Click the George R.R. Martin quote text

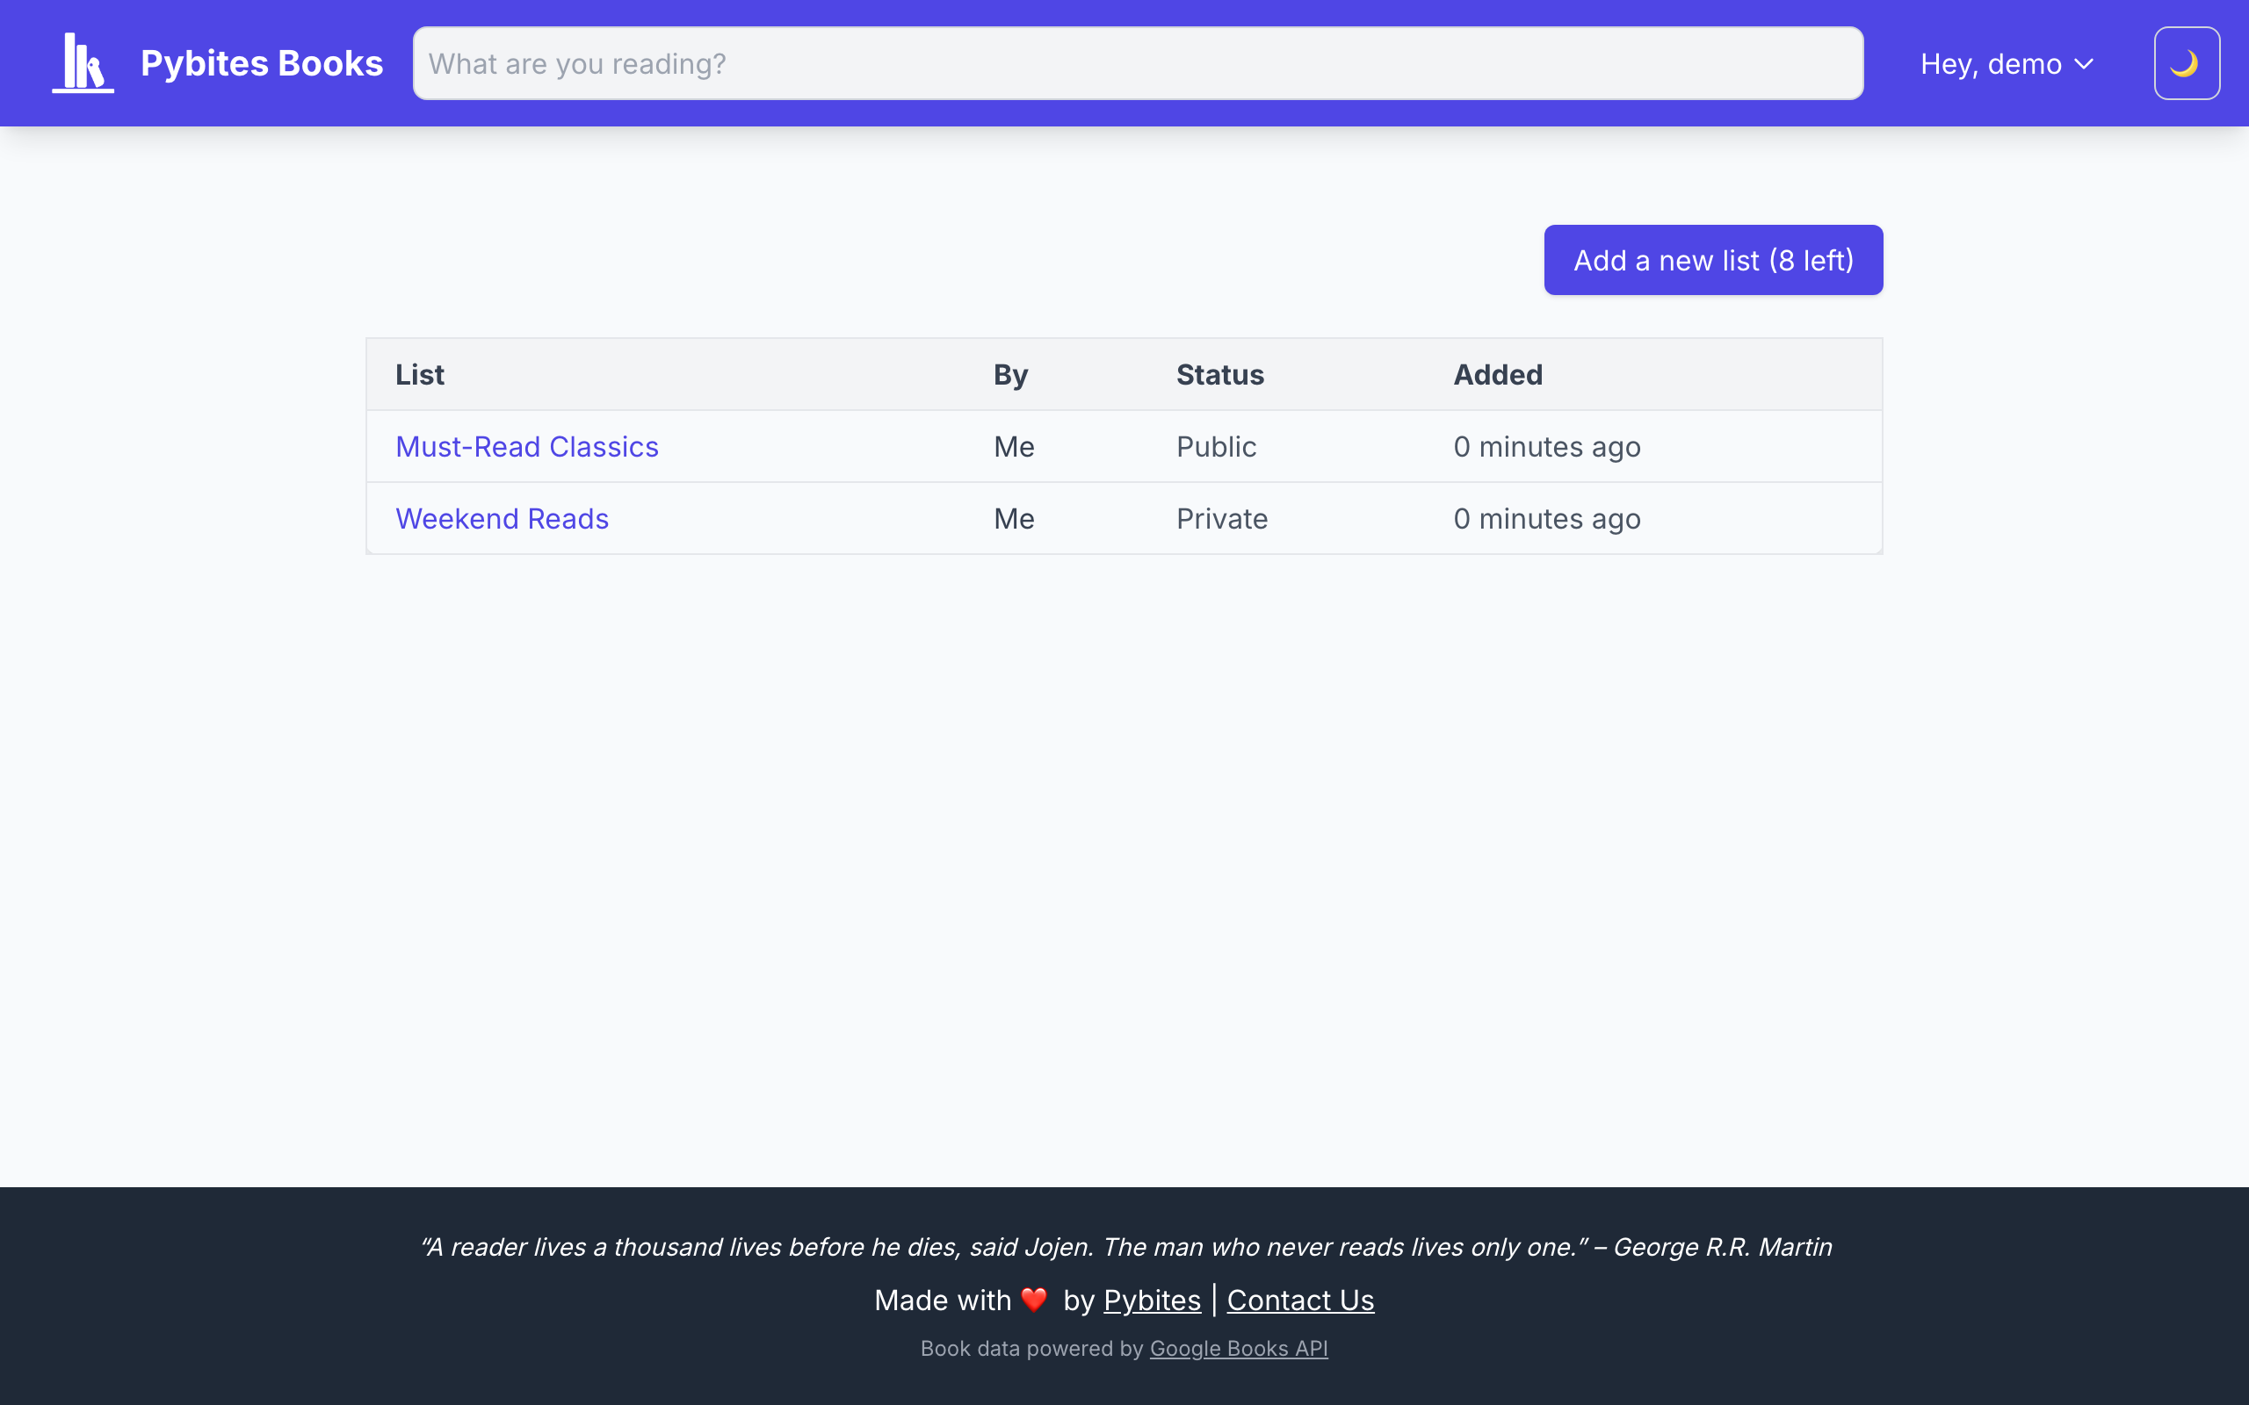pyautogui.click(x=1124, y=1247)
